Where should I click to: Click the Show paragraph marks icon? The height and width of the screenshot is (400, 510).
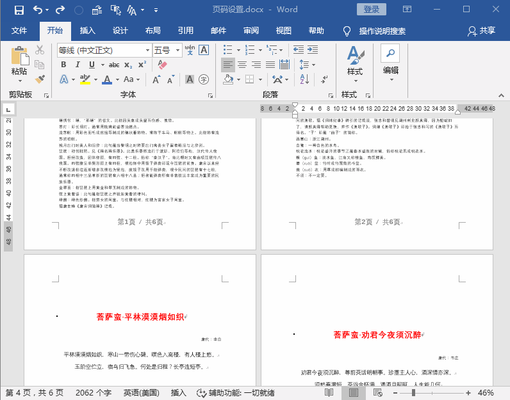point(324,79)
